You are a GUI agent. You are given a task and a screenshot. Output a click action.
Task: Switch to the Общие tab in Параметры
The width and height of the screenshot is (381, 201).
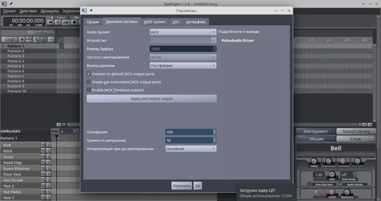pyautogui.click(x=93, y=22)
